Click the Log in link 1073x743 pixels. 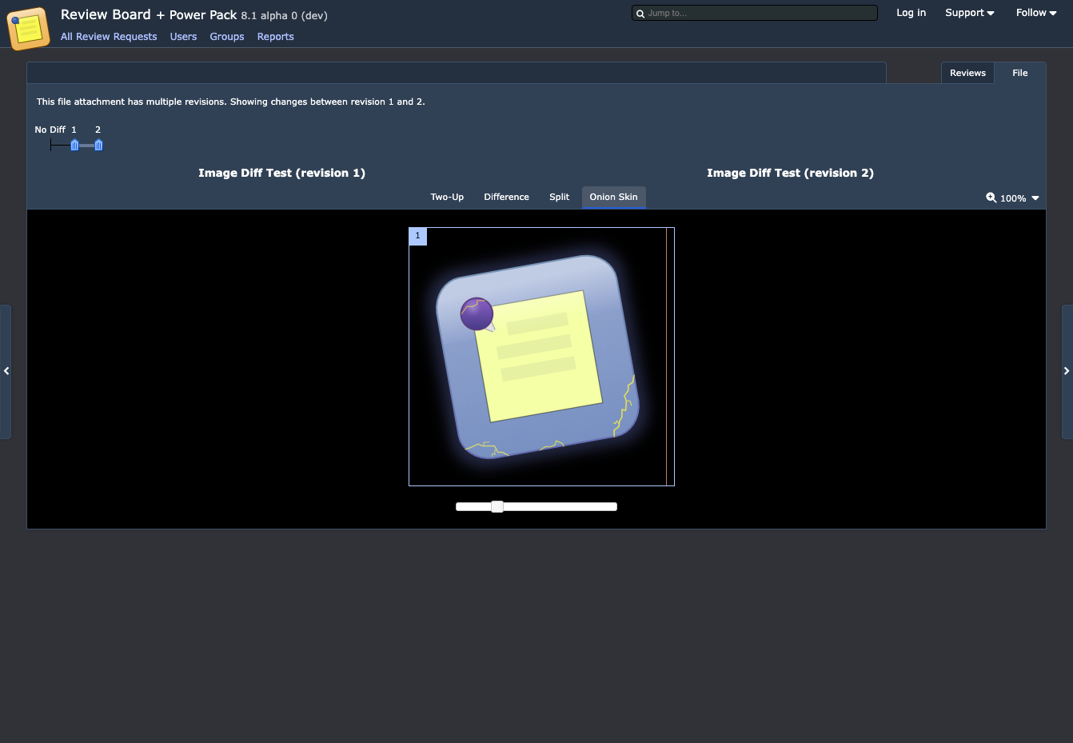pyautogui.click(x=911, y=13)
